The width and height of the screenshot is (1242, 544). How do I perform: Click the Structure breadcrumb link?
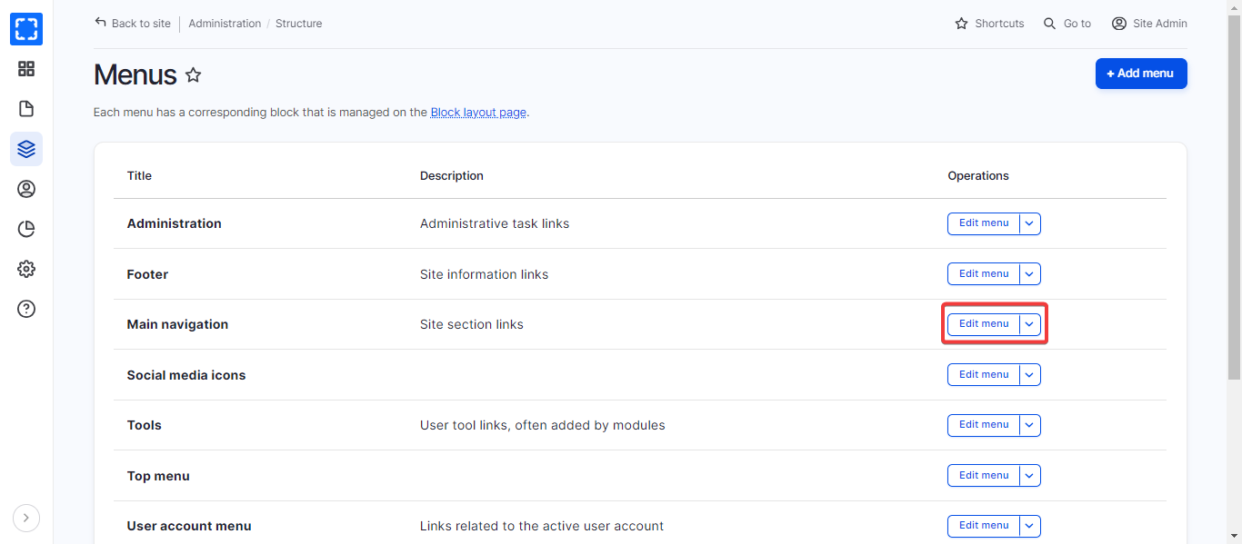click(298, 24)
